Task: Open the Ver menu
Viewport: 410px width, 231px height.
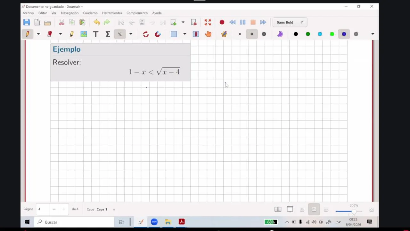Action: pos(54,13)
